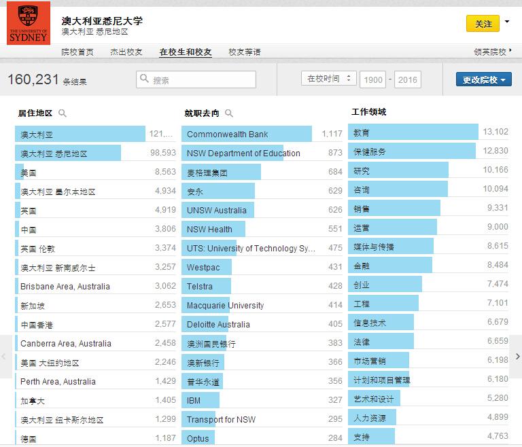Viewport: 522px width, 447px height.
Task: Click the magnifier icon next to 就职去向
Action: [x=228, y=113]
